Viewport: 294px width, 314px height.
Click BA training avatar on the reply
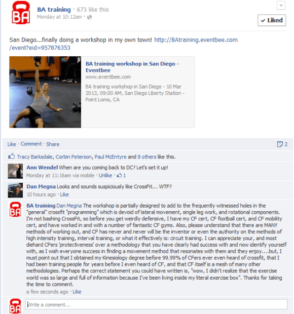click(x=15, y=209)
